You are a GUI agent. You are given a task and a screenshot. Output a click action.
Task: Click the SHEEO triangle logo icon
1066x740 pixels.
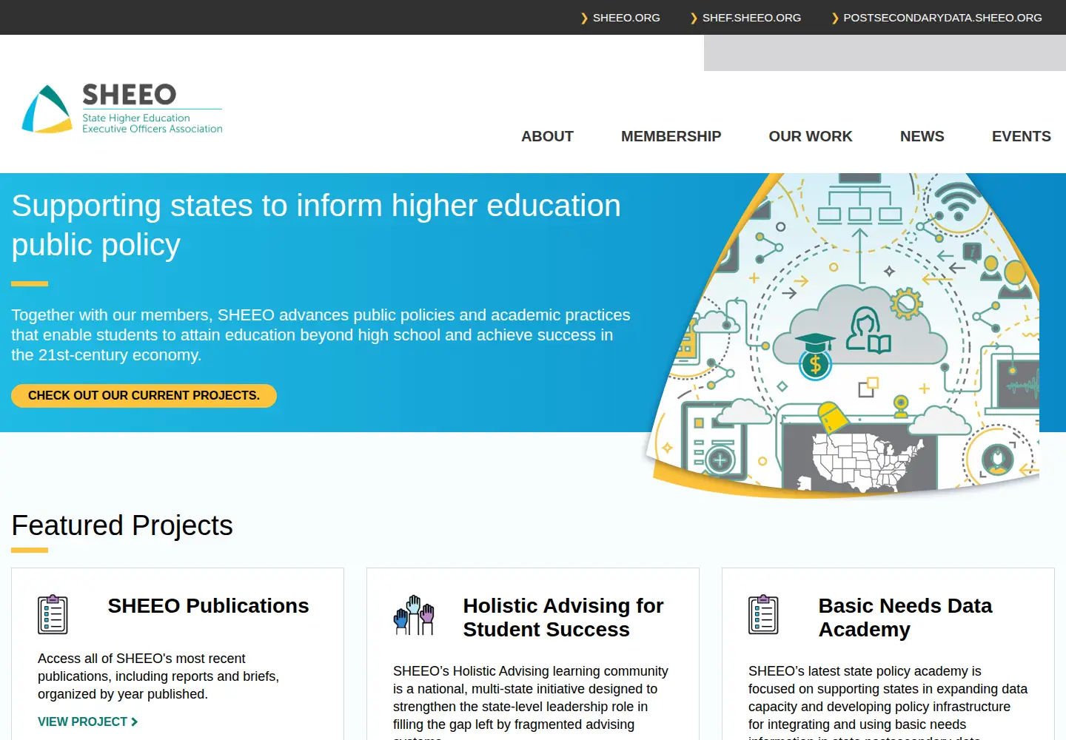click(x=47, y=110)
